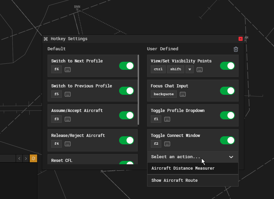Click the backquote key binding field

click(164, 94)
